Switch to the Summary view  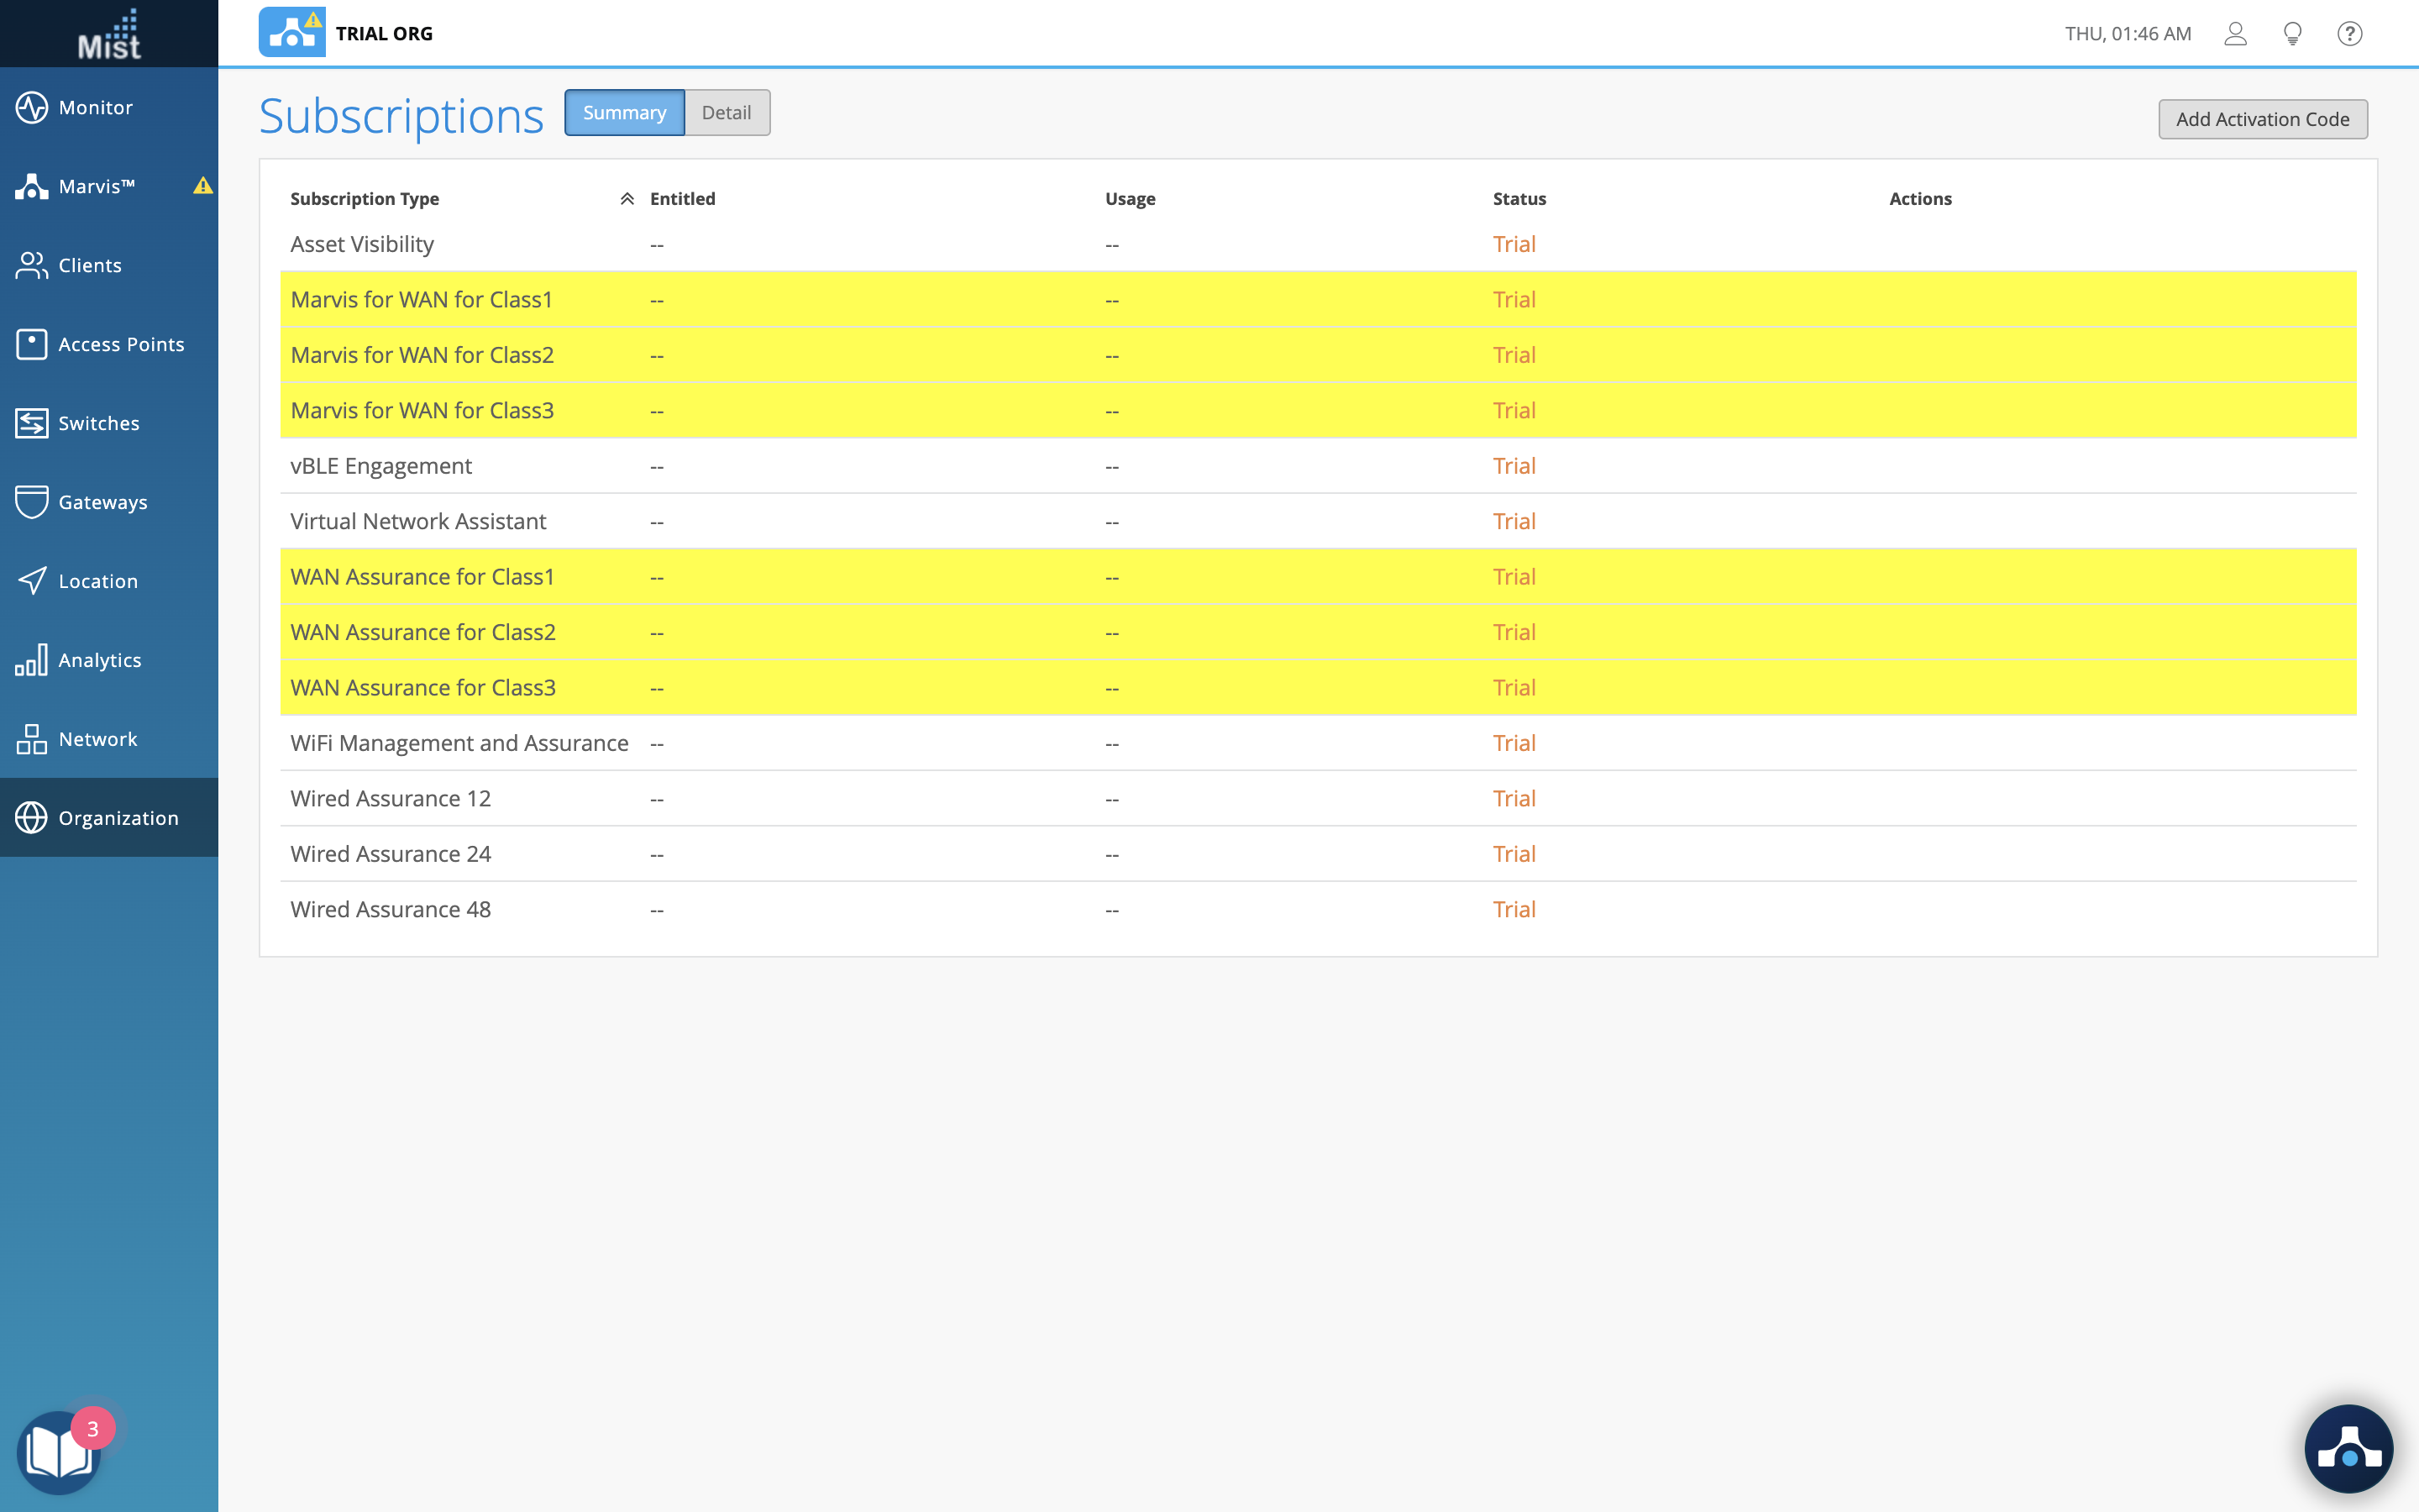[624, 113]
